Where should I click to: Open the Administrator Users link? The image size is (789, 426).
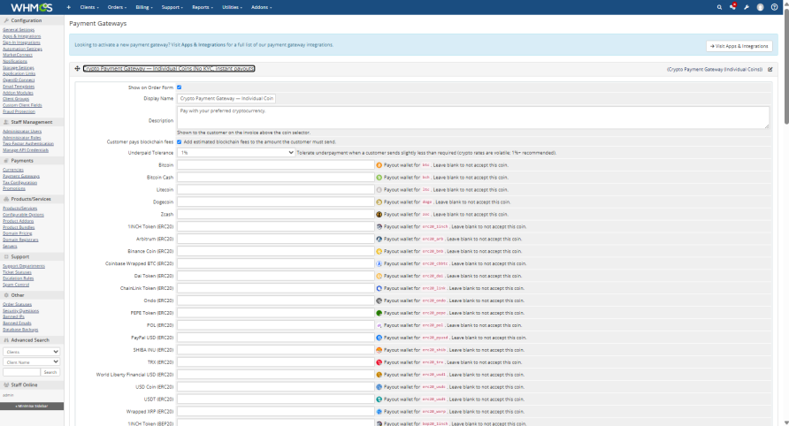click(22, 132)
